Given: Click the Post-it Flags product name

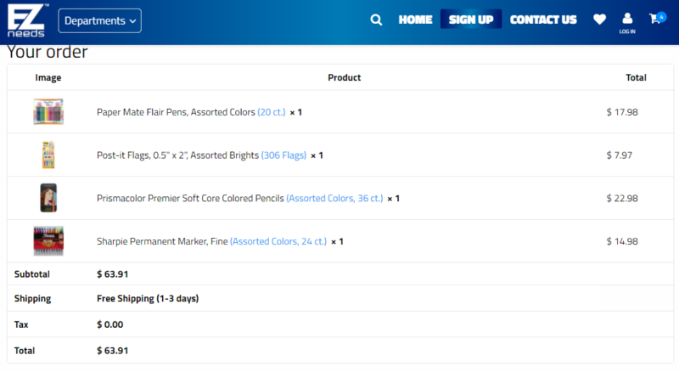Looking at the screenshot, I should [177, 155].
